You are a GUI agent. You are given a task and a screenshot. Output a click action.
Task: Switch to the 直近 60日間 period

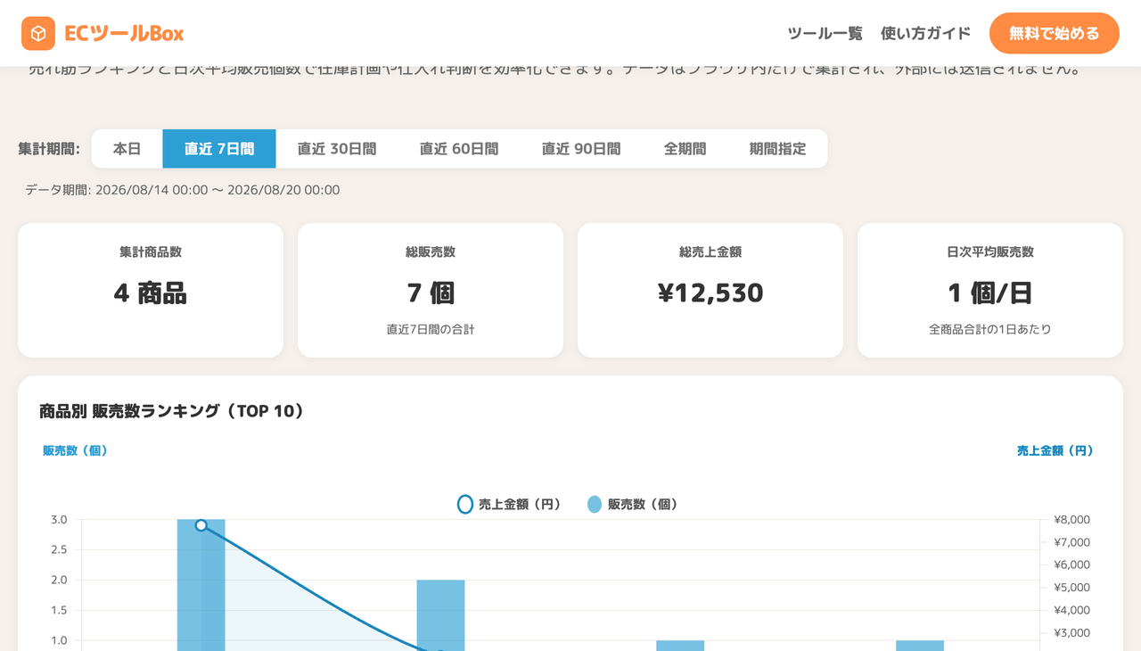[459, 149]
